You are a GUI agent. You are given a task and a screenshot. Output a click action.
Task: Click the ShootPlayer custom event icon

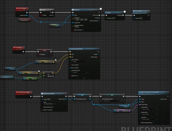(x=14, y=48)
